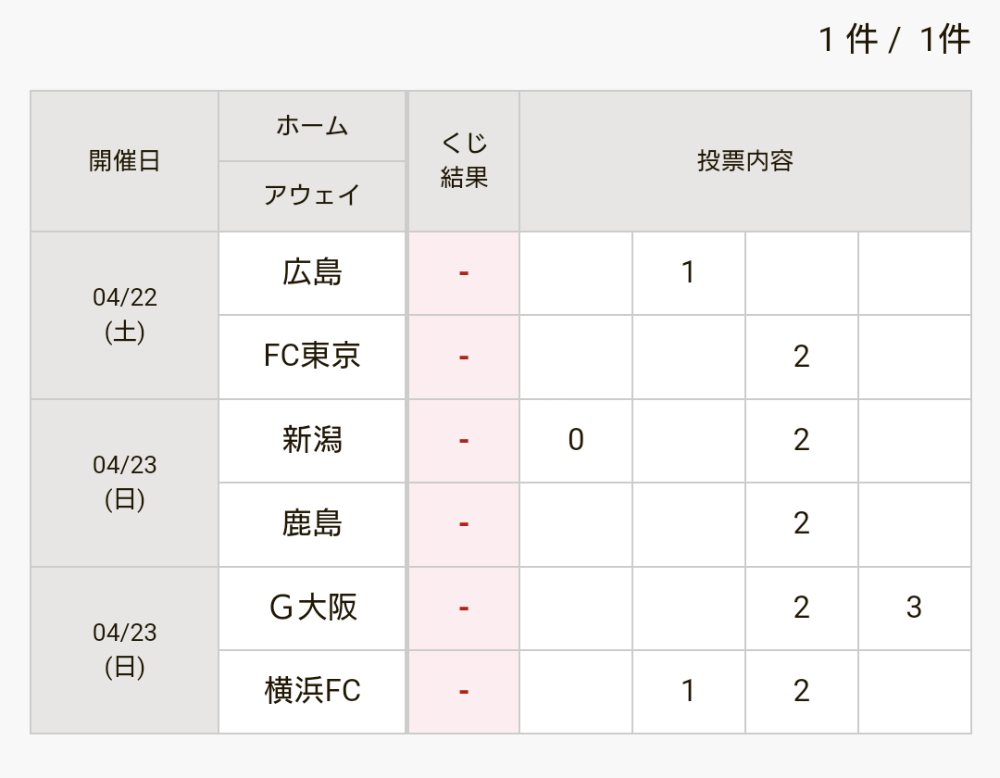Viewport: 1000px width, 778px height.
Task: Select the FC東京 team cell
Action: [312, 356]
